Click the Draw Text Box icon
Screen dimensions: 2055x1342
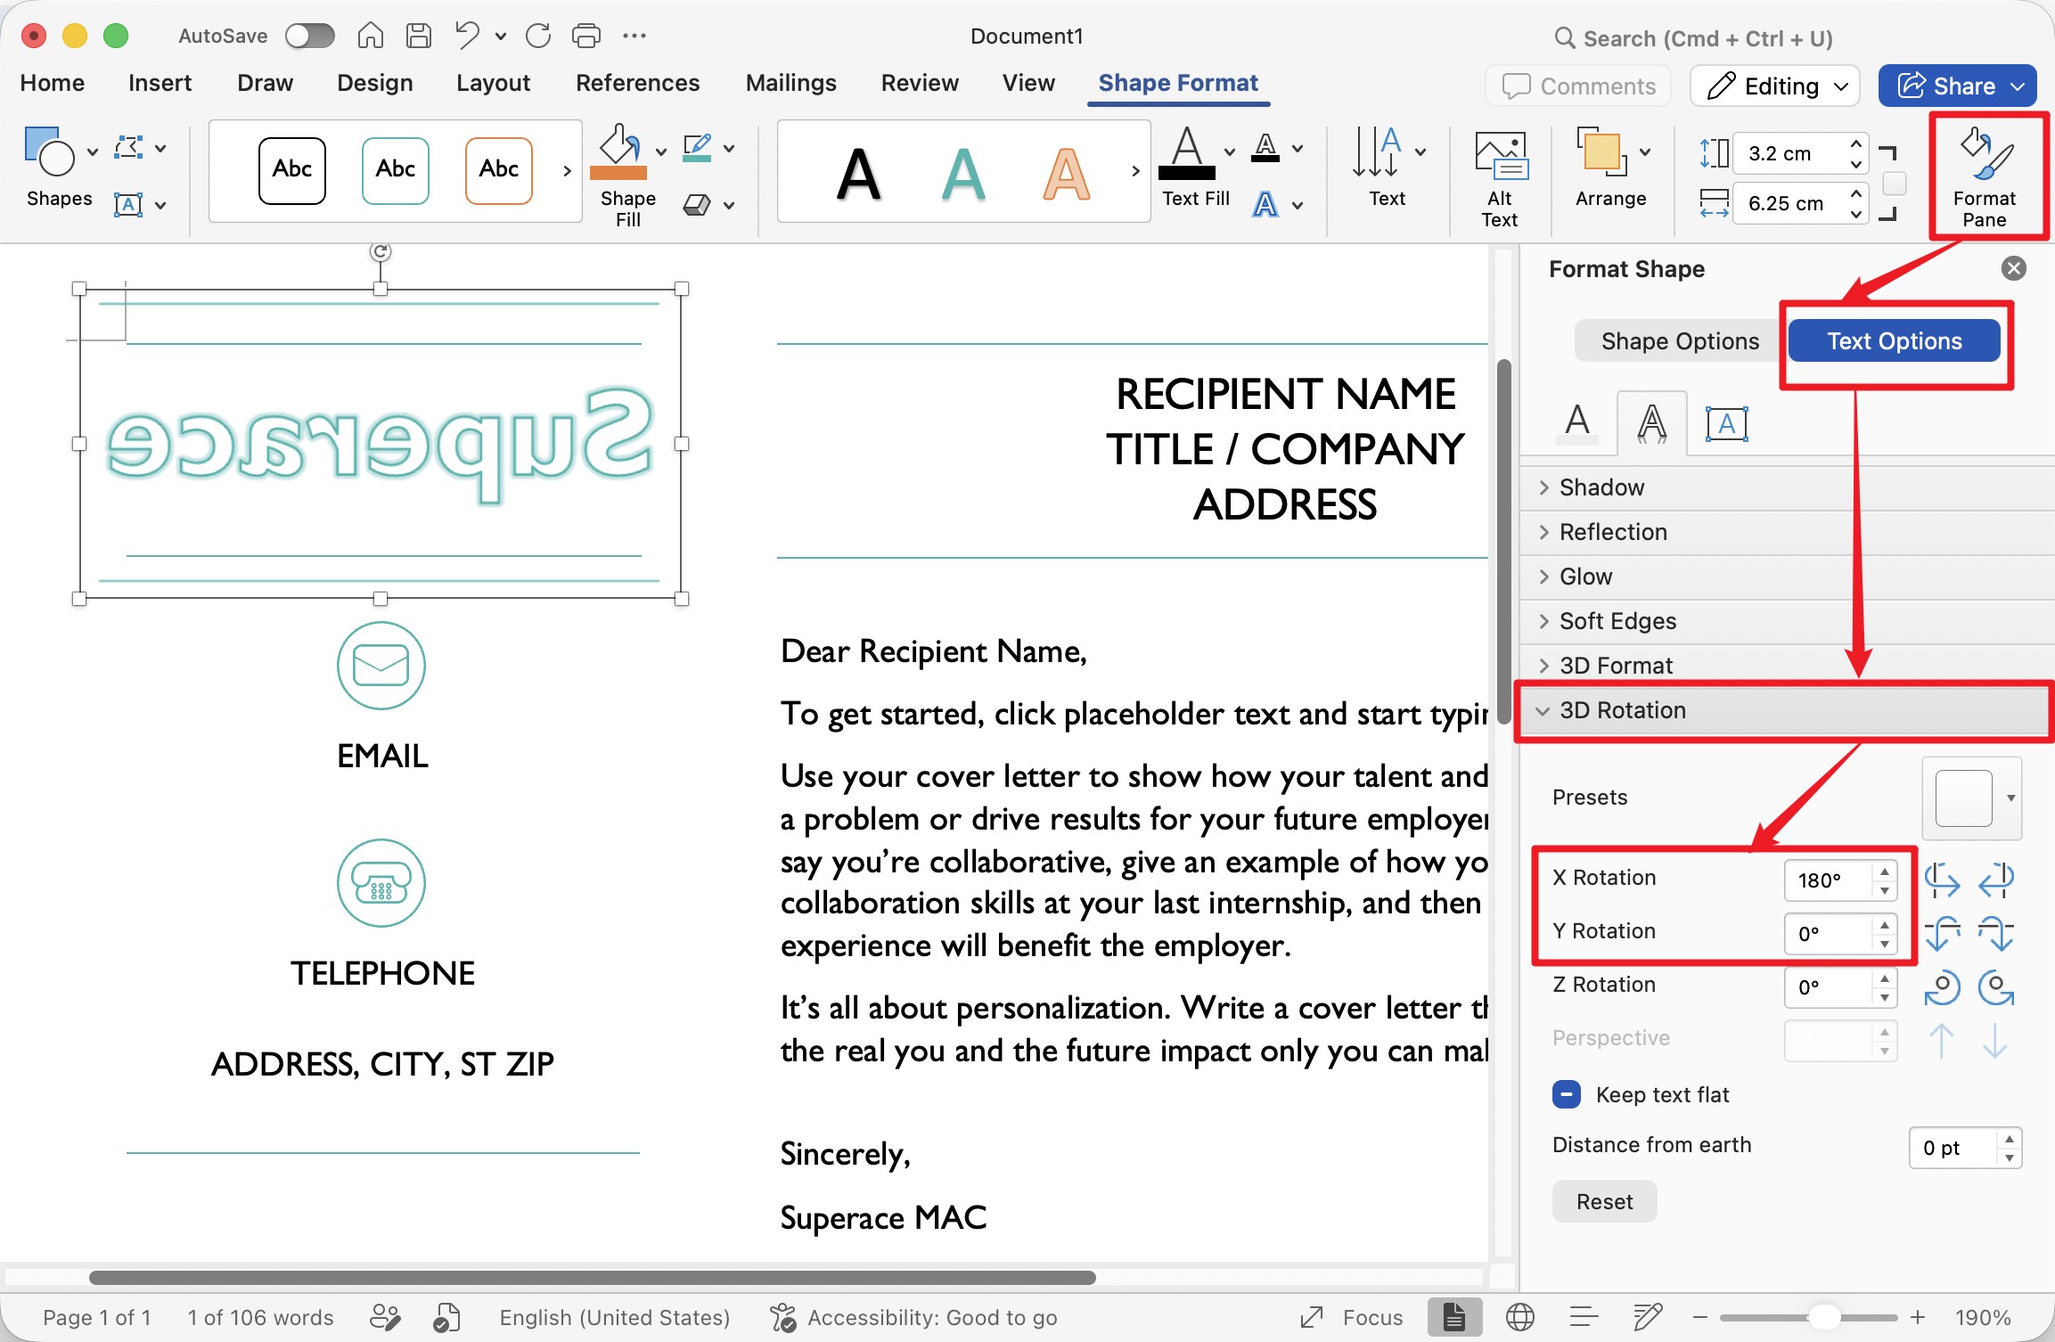129,204
